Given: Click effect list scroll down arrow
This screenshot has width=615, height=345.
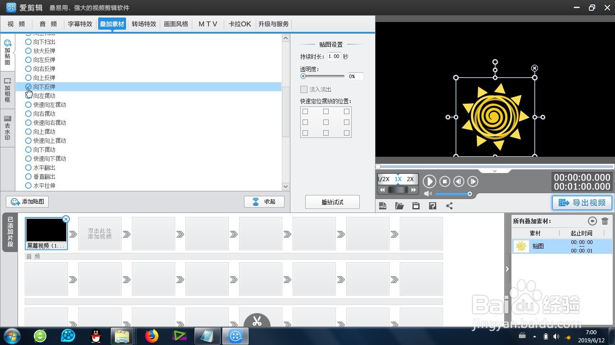Looking at the screenshot, I should [x=285, y=186].
